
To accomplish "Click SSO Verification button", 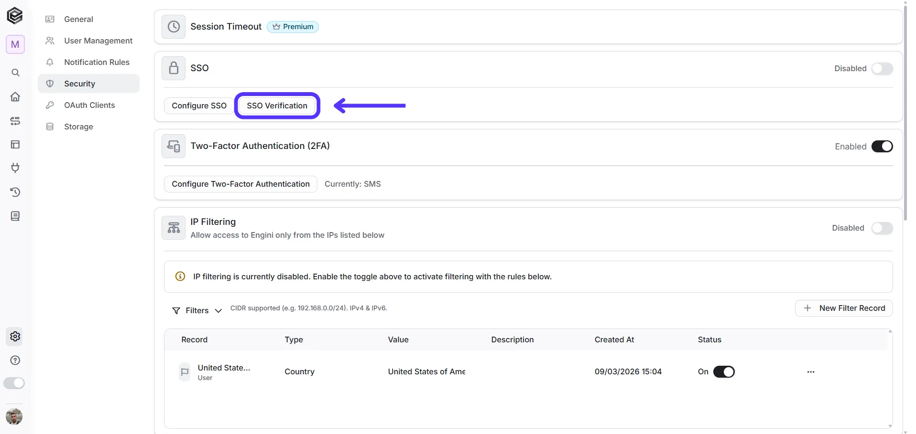I will [x=277, y=106].
